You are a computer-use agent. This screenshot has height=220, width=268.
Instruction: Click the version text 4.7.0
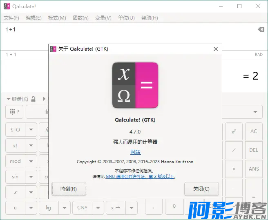tap(135, 132)
